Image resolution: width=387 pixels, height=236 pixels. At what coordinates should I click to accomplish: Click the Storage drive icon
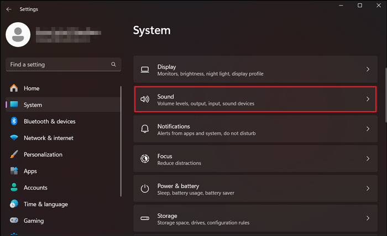pos(145,218)
